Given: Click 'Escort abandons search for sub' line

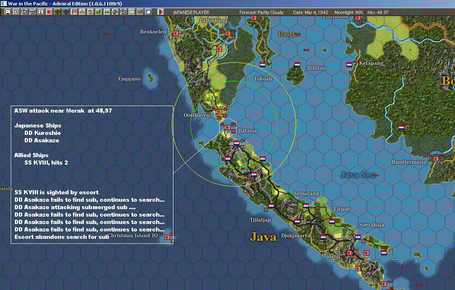Looking at the screenshot, I should [62, 237].
